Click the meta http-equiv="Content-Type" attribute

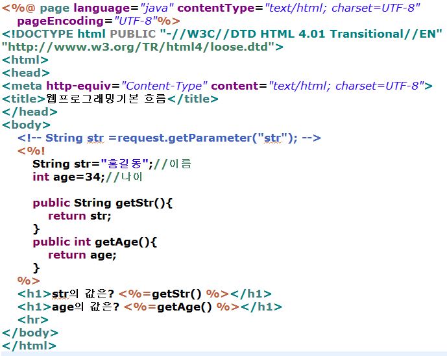[127, 86]
